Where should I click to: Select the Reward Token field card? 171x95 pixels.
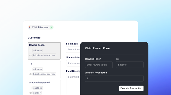tap(44, 51)
